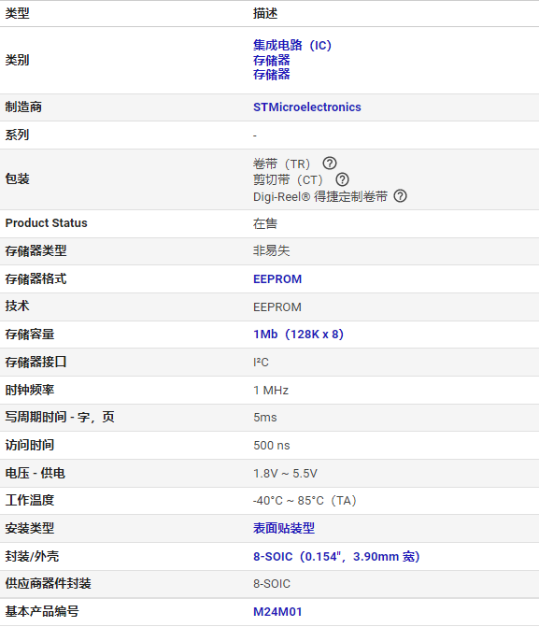The height and width of the screenshot is (627, 539).
Task: Select the -40°C ~ 85°C (TA) temperature value
Action: point(305,501)
